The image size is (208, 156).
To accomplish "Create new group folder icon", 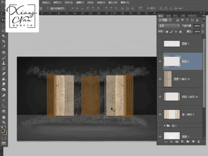I will click(188, 142).
